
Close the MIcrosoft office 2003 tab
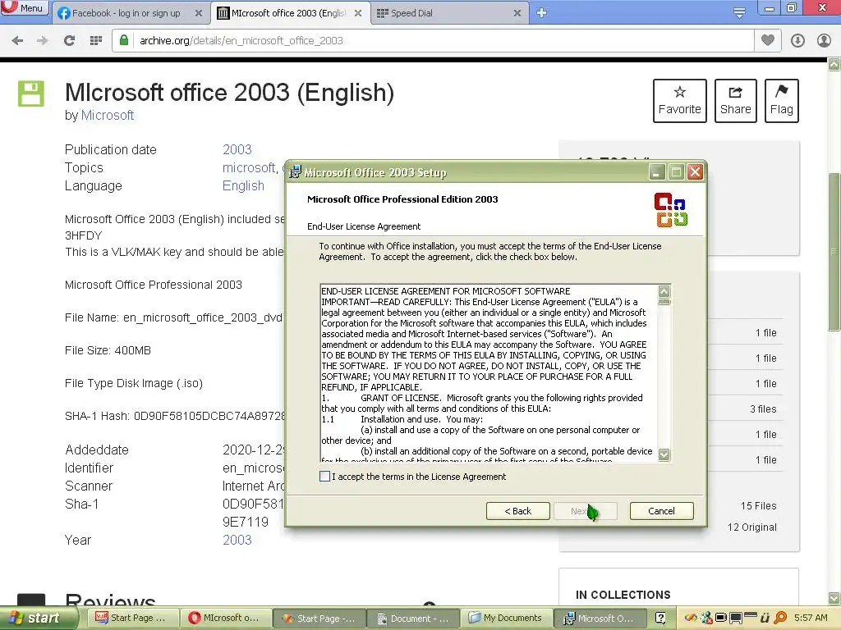[358, 13]
